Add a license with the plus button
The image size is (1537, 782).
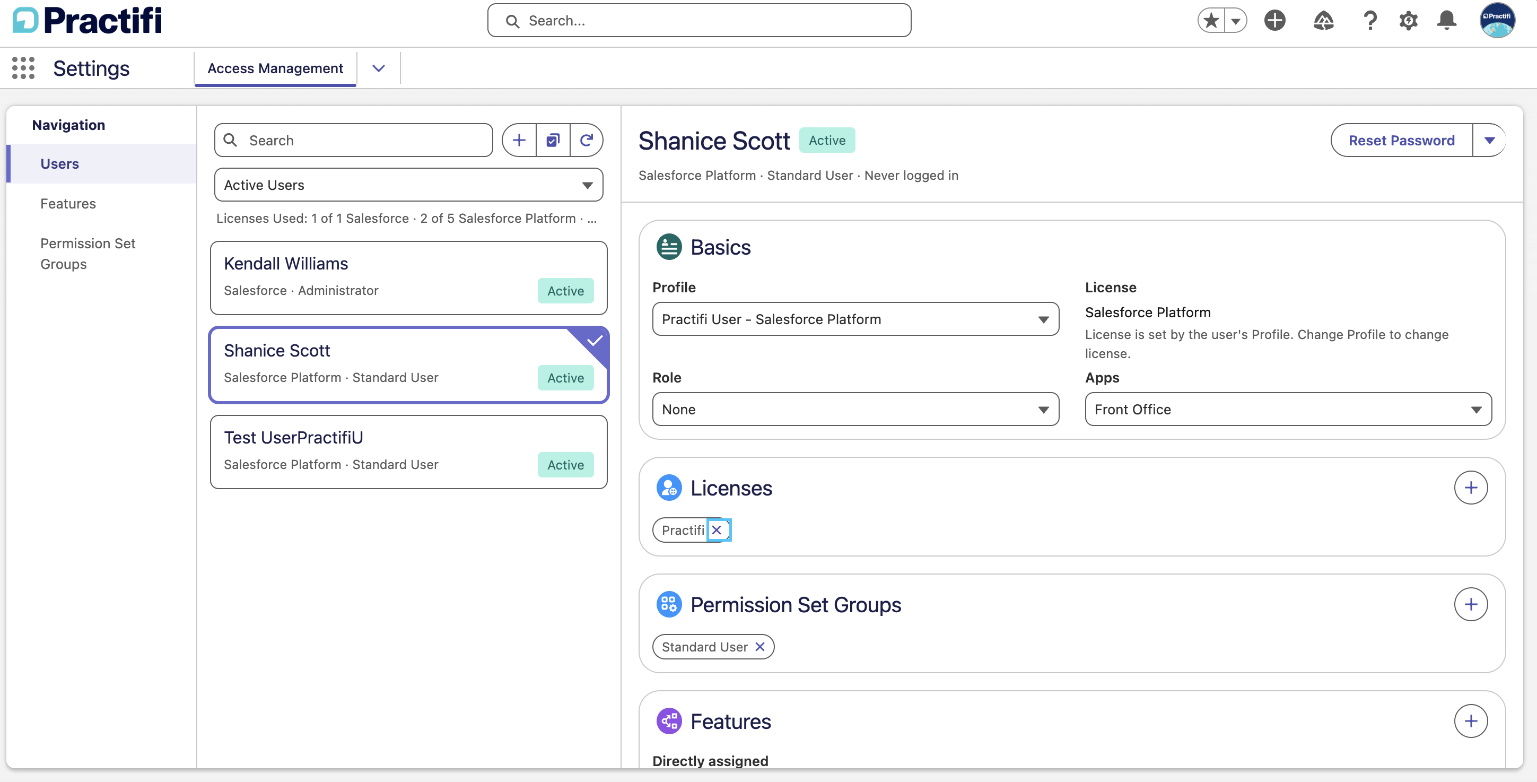1471,488
